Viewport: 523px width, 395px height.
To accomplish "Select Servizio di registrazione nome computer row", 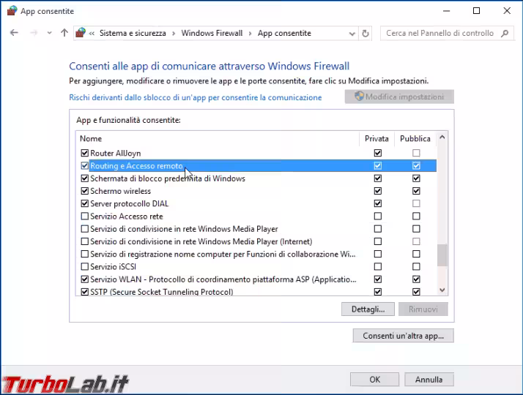I will click(223, 254).
